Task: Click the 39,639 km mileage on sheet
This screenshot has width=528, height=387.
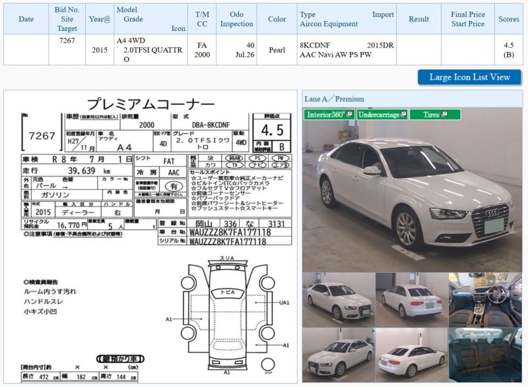Action: tap(89, 171)
